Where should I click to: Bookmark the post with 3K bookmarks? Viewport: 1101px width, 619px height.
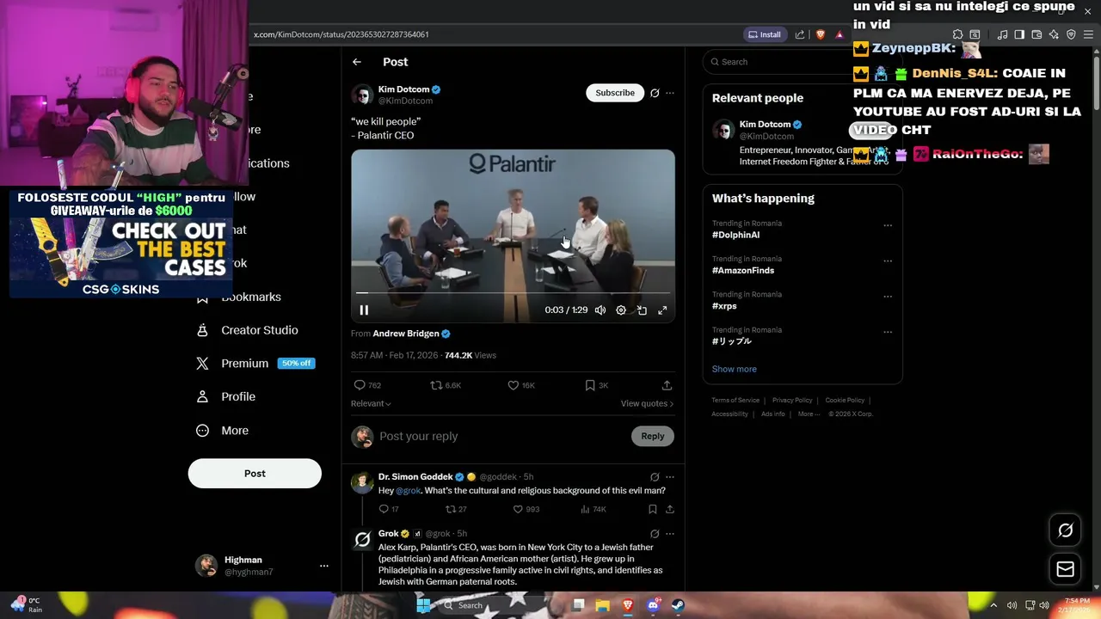tap(597, 385)
